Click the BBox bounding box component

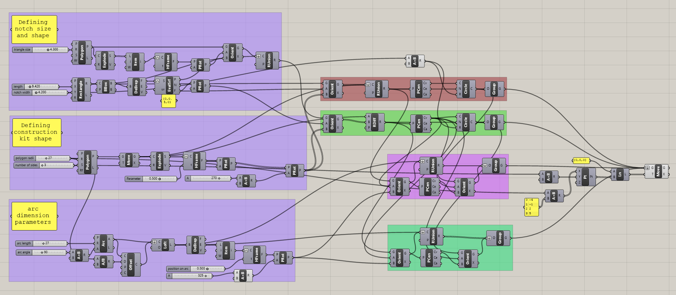tap(105, 87)
